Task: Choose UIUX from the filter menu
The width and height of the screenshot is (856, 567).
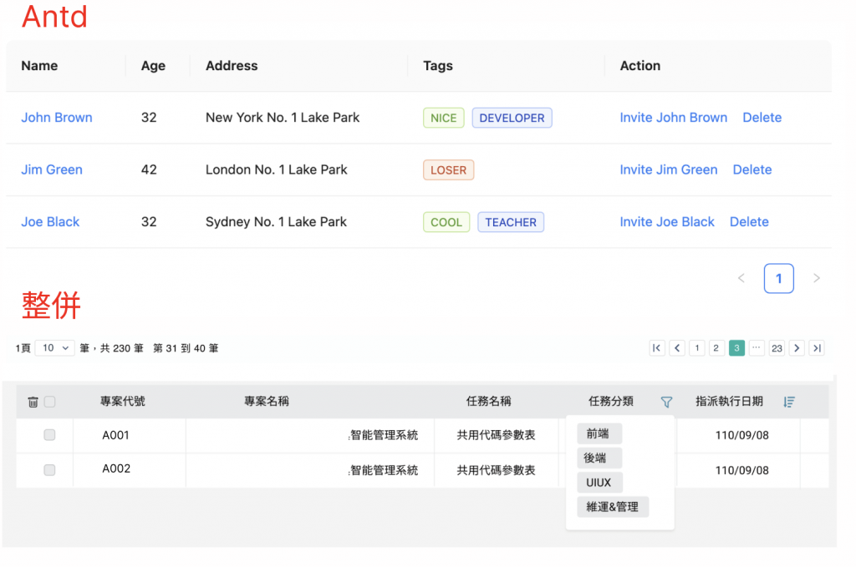Action: (599, 483)
